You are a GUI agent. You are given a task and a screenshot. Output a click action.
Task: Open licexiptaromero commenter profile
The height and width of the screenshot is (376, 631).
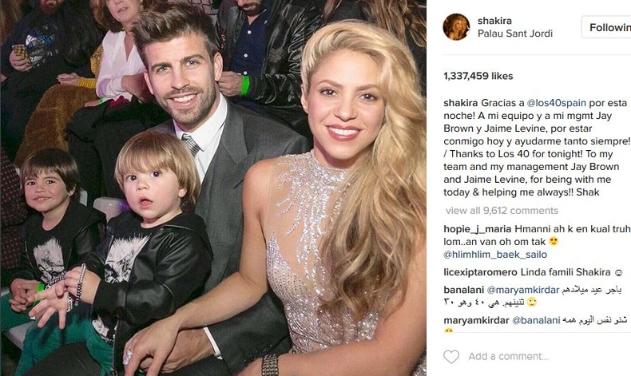(x=480, y=272)
